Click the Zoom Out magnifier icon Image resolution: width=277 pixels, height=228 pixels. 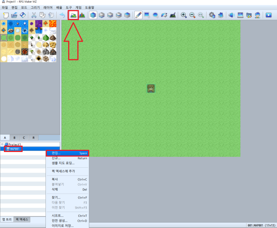[192, 15]
